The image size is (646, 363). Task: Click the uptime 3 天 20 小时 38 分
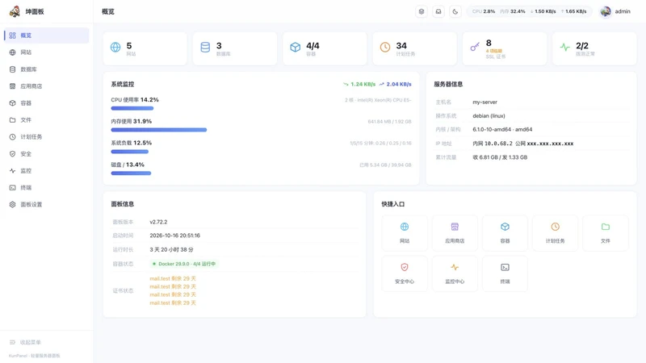tap(171, 249)
